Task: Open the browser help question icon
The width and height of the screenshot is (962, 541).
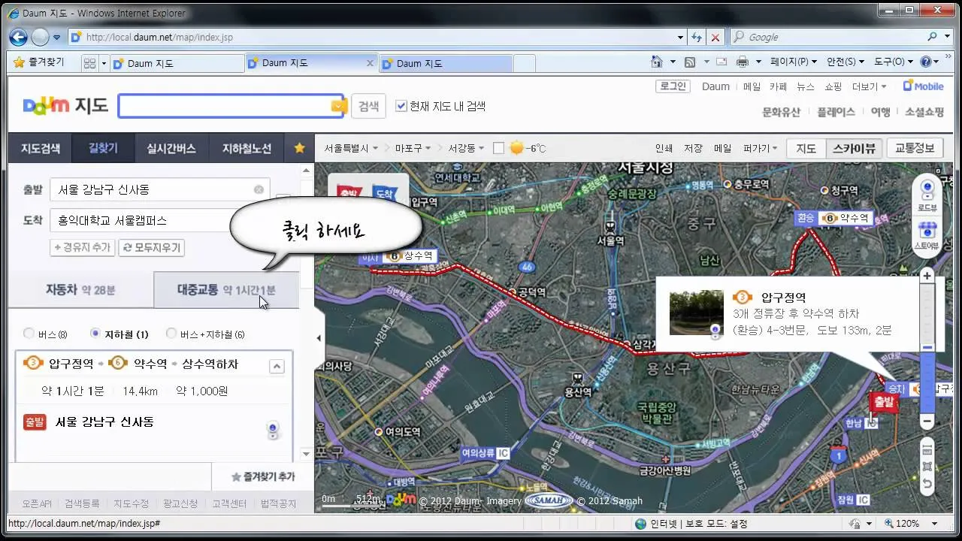Action: 925,62
